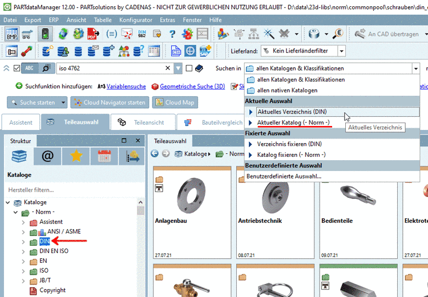Select Aktueller Katalog (- Norm -) option
Viewport: 428px width, 297px height.
click(332, 123)
